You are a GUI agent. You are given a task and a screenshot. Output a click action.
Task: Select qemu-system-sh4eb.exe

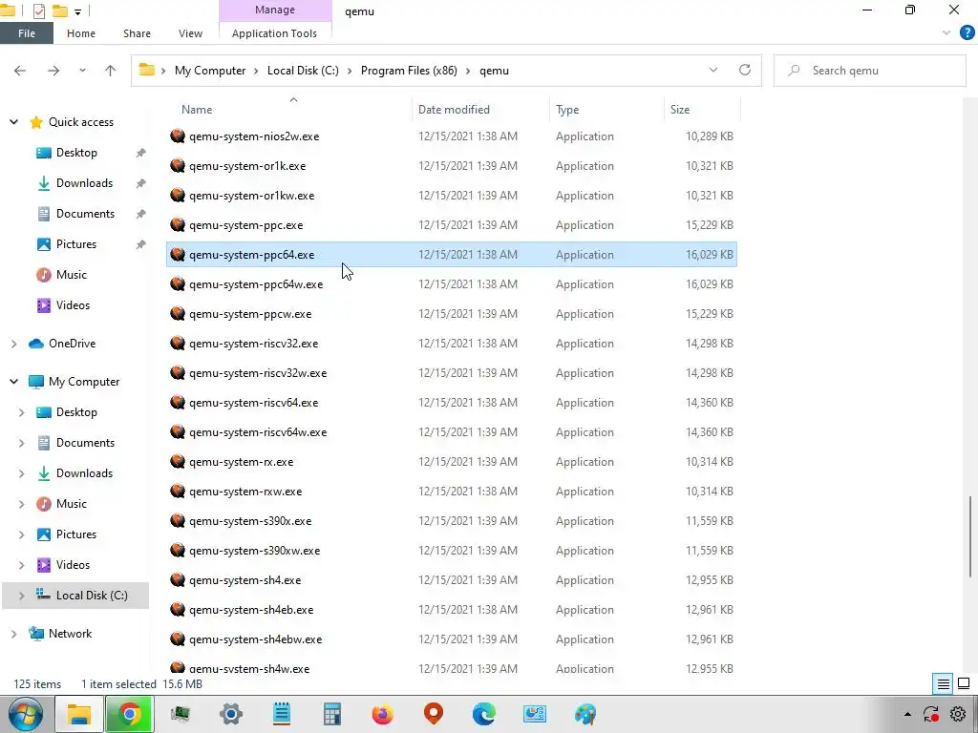(452, 610)
